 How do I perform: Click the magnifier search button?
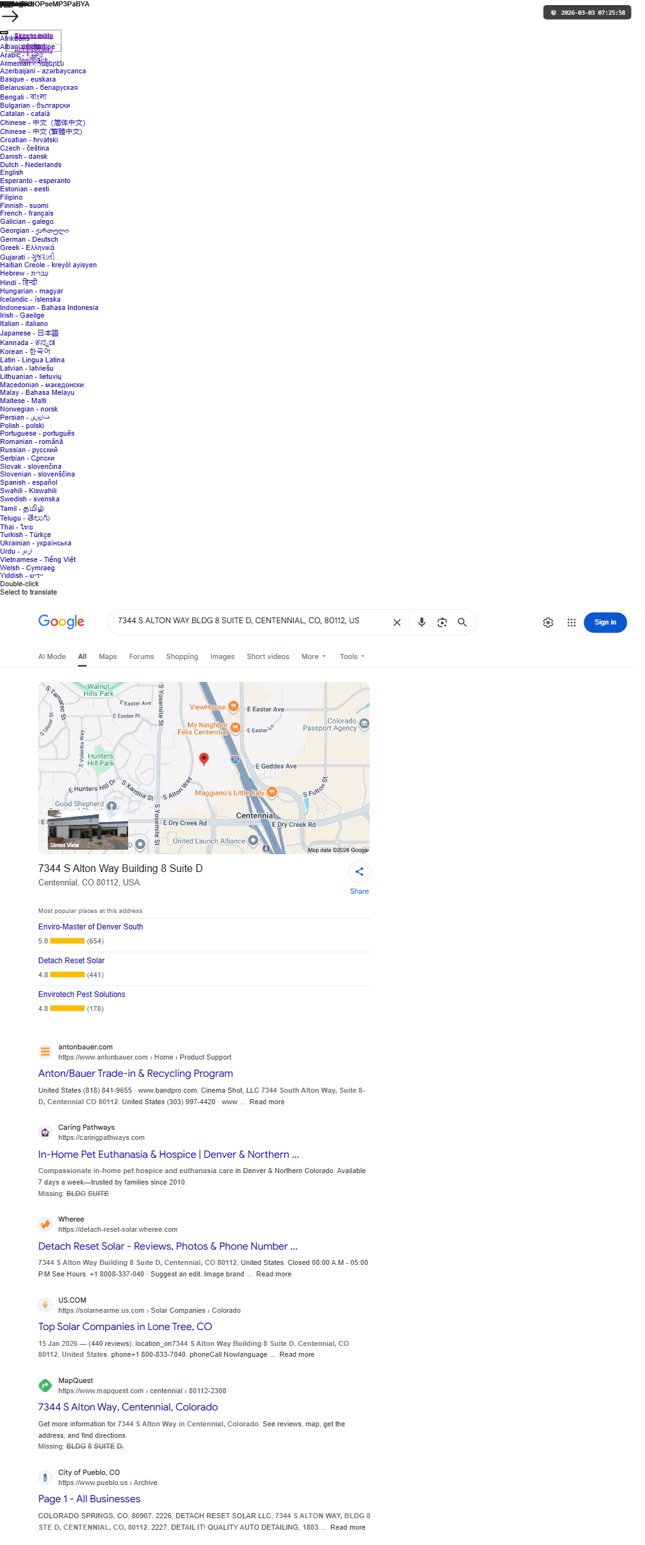point(462,623)
